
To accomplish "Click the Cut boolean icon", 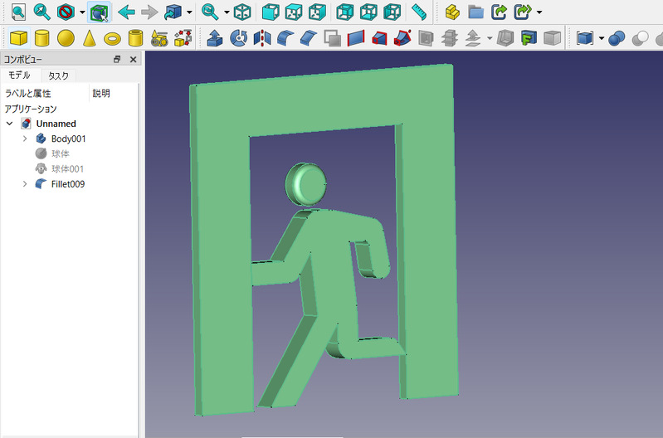I will click(640, 38).
